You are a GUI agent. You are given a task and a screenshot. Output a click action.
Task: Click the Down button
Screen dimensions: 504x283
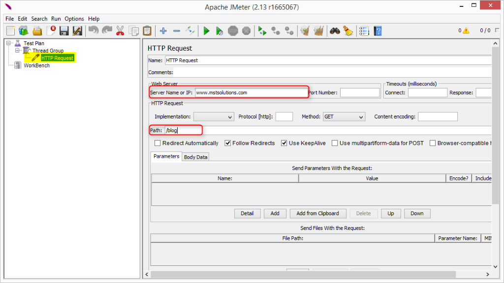417,213
